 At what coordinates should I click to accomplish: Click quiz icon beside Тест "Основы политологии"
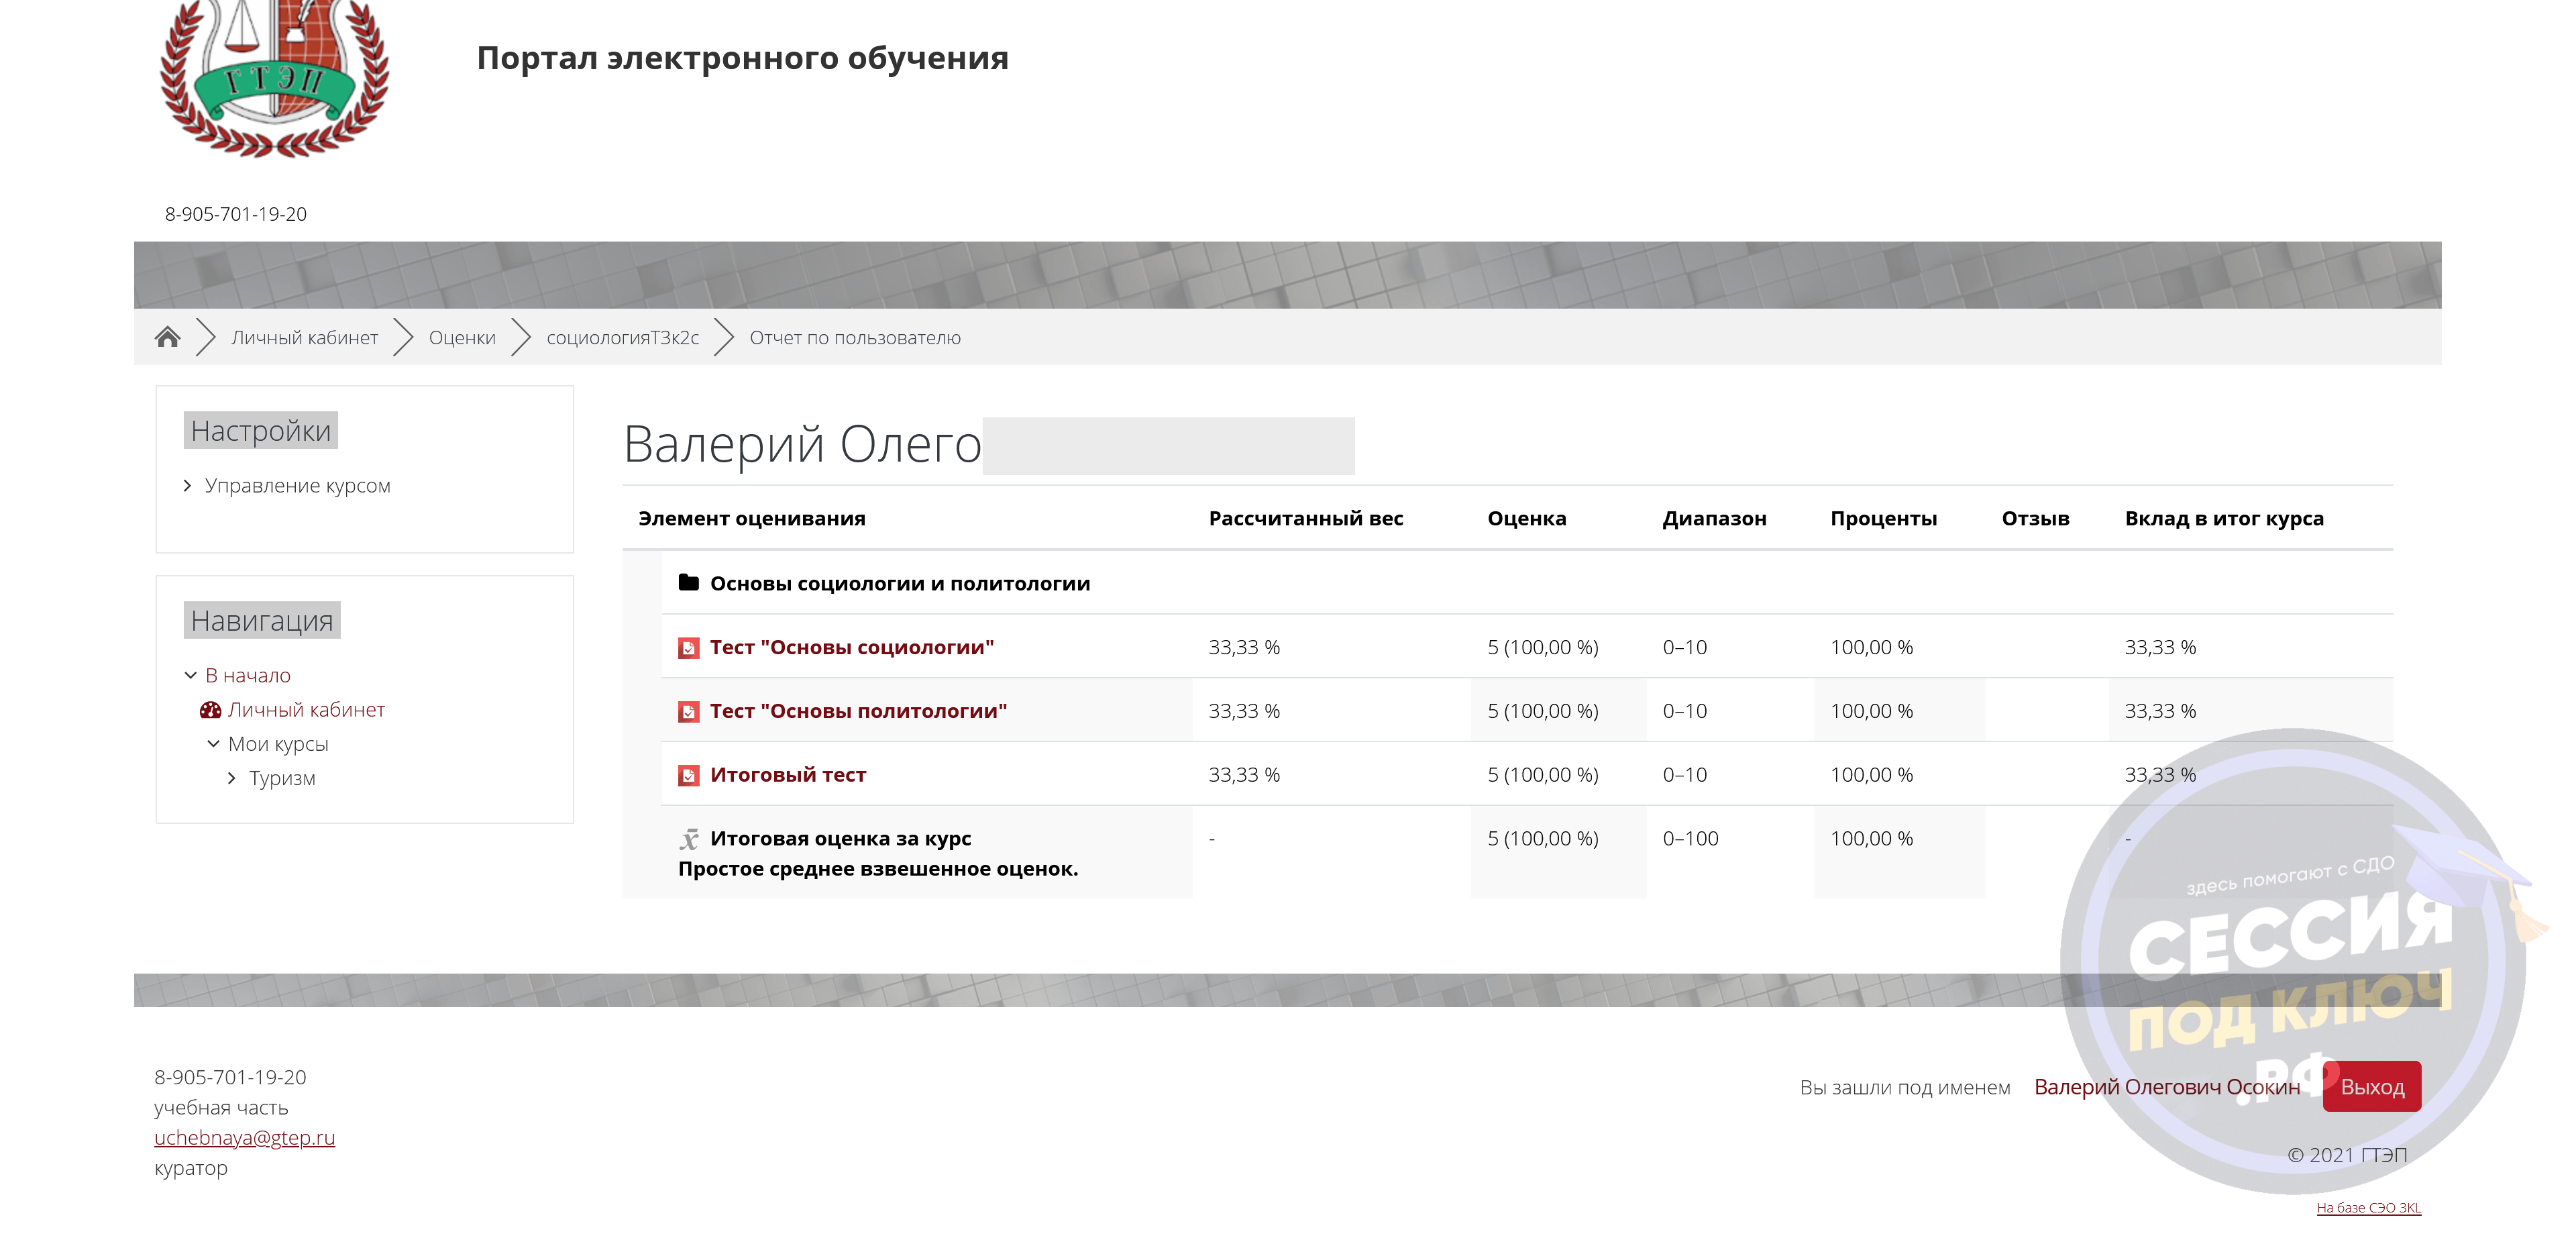[x=688, y=712]
